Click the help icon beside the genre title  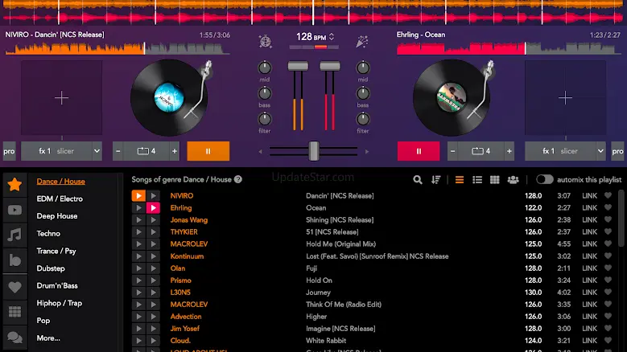coord(238,180)
